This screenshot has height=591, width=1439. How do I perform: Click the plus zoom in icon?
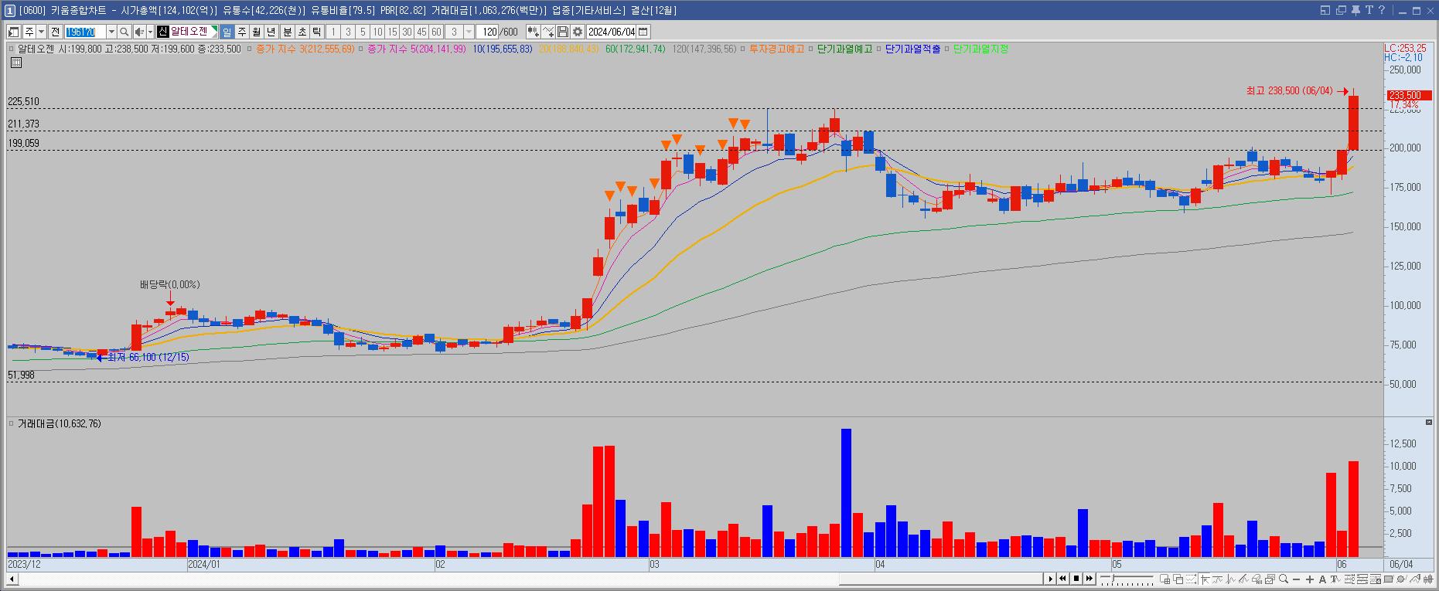[1310, 579]
